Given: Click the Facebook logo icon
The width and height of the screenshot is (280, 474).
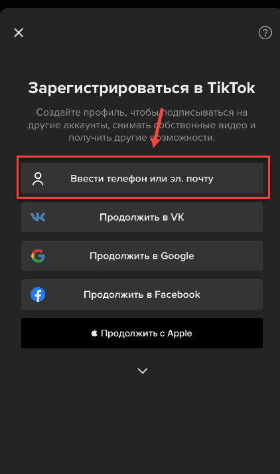Looking at the screenshot, I should pyautogui.click(x=38, y=295).
